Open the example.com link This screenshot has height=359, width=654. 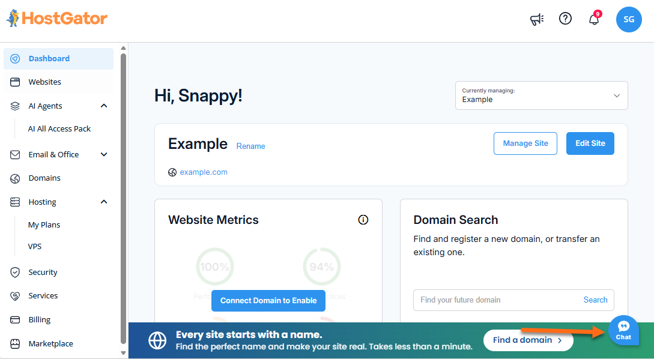coord(204,172)
